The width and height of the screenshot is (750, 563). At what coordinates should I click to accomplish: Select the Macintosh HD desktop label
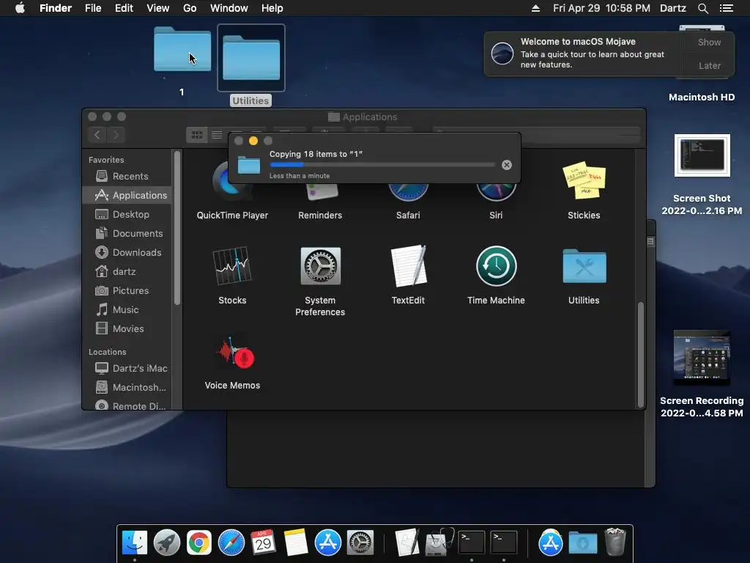(702, 97)
